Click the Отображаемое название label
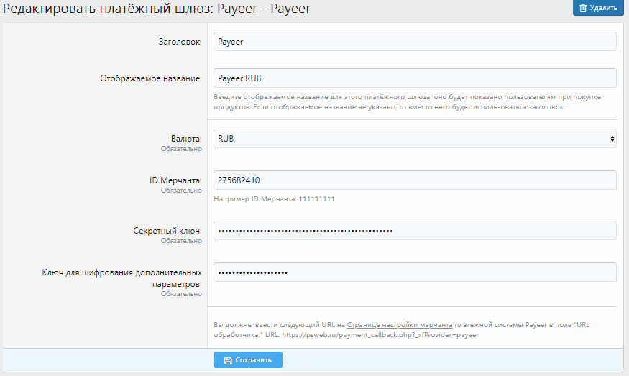 150,78
